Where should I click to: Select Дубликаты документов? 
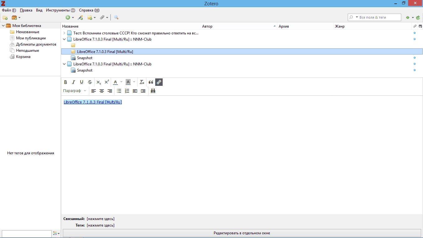pos(36,44)
